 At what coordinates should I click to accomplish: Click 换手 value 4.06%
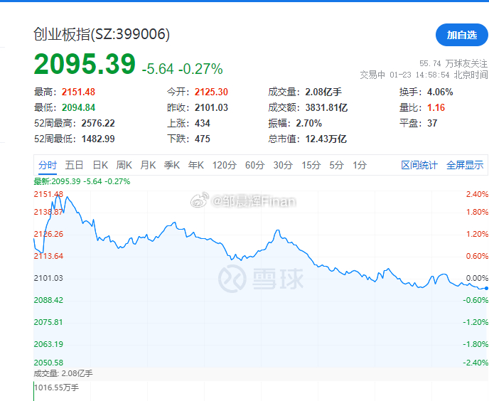(440, 92)
